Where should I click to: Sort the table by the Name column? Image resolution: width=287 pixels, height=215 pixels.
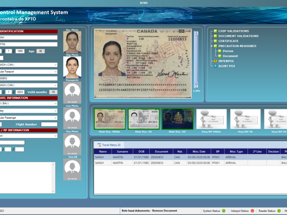(x=103, y=151)
